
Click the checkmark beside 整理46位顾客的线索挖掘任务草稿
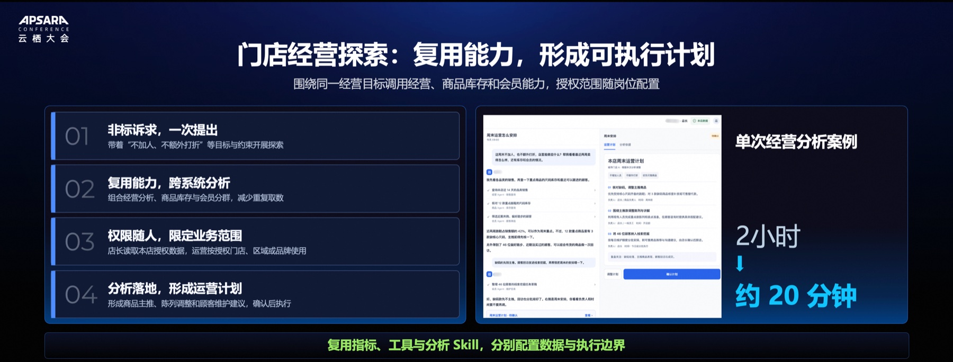coord(488,285)
